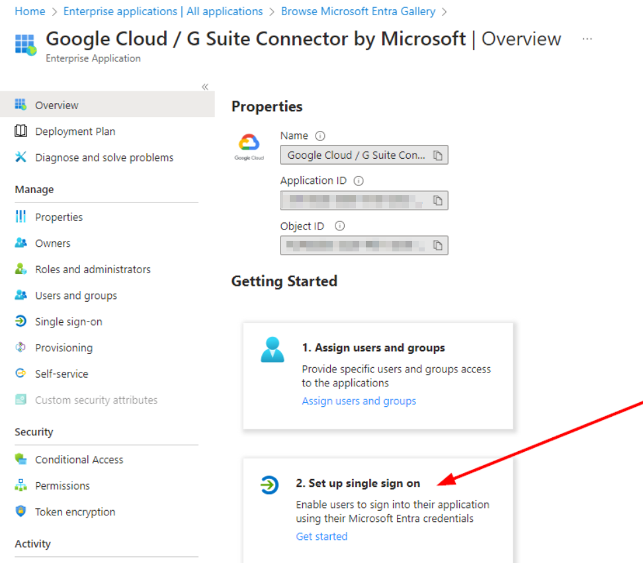Screen dimensions: 643x563
Task: Open Conditional Access under Security
Action: point(79,459)
